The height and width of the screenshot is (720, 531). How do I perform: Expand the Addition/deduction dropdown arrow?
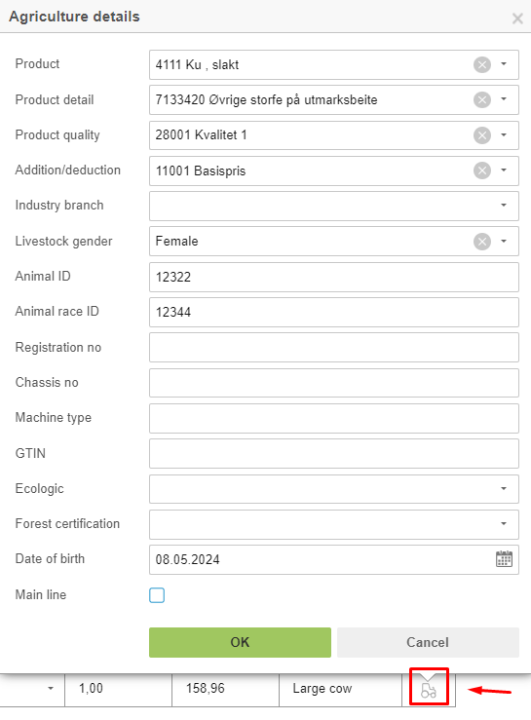tap(504, 171)
